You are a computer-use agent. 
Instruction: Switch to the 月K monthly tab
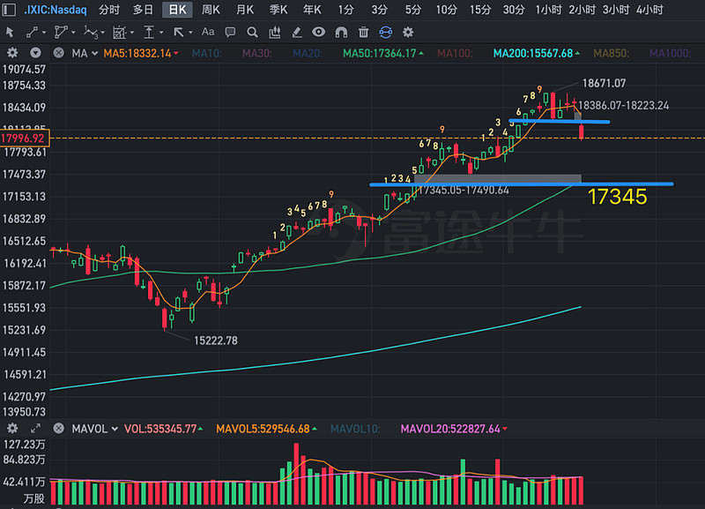pos(245,10)
